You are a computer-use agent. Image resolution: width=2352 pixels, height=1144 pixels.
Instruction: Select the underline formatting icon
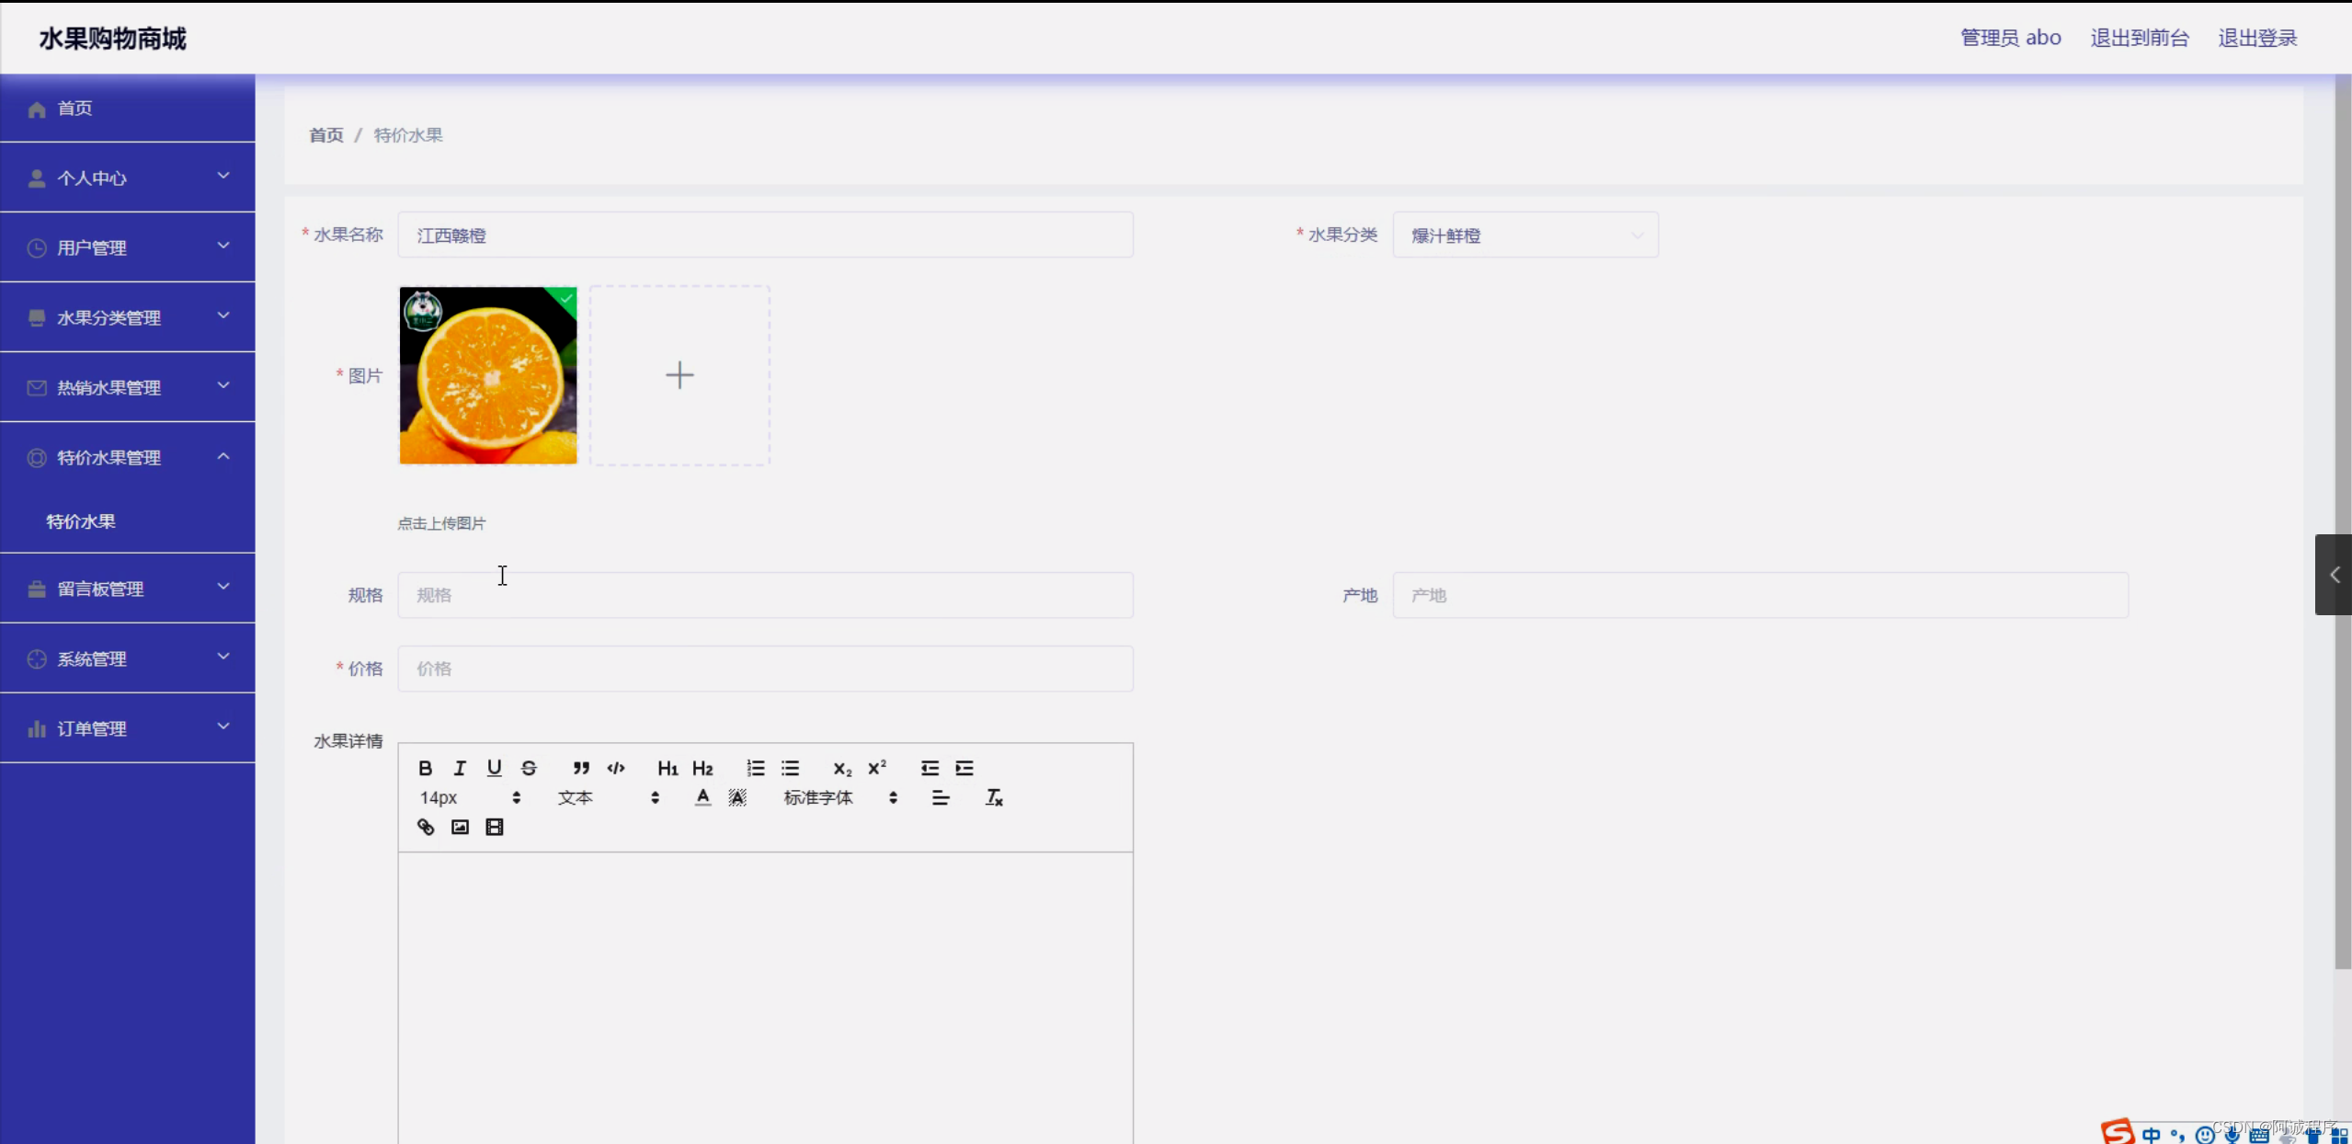[495, 768]
